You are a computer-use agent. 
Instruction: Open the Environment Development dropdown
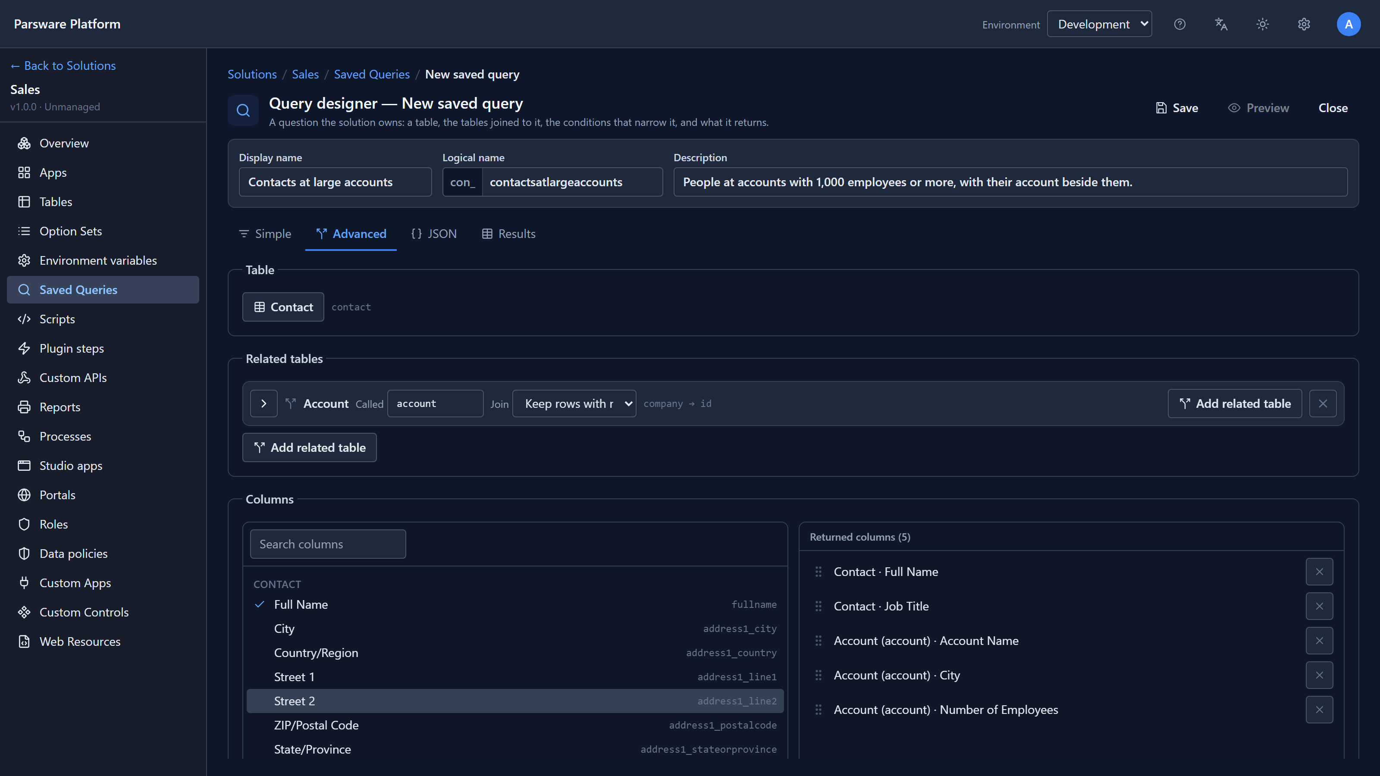(1099, 24)
